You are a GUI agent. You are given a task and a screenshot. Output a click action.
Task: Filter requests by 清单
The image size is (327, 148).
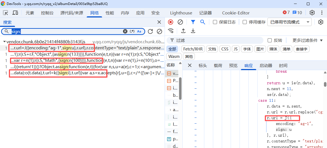(286, 49)
